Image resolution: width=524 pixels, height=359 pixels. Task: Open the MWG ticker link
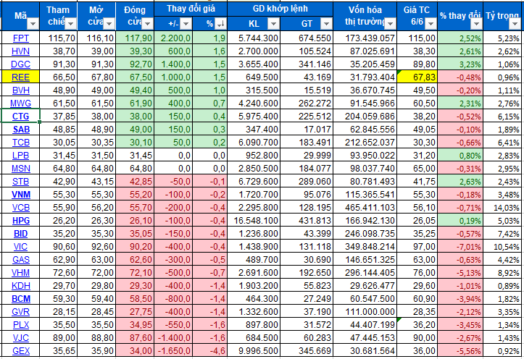point(21,104)
